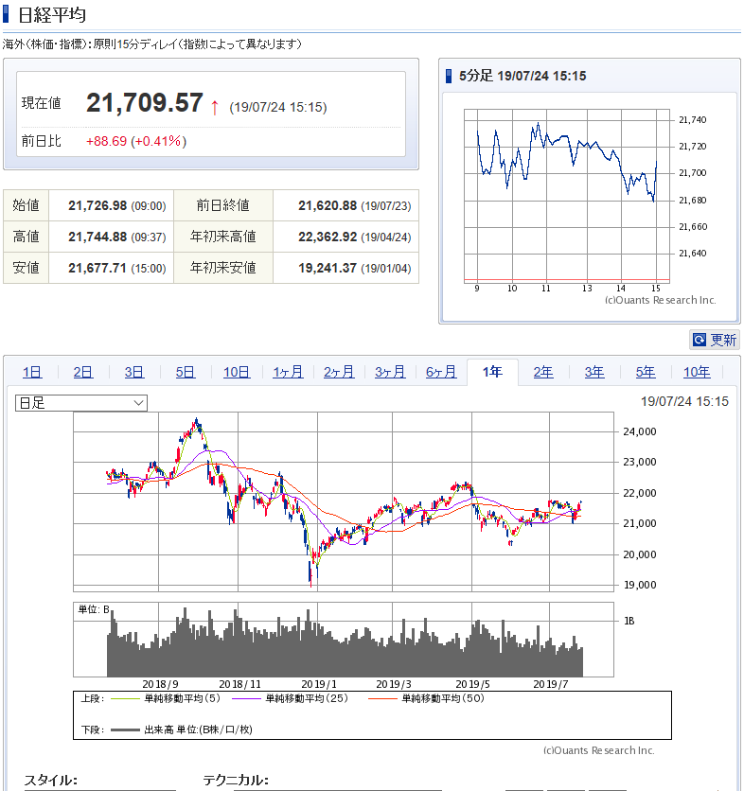The width and height of the screenshot is (744, 791).
Task: Click the low price 21,677.71
Action: point(97,269)
